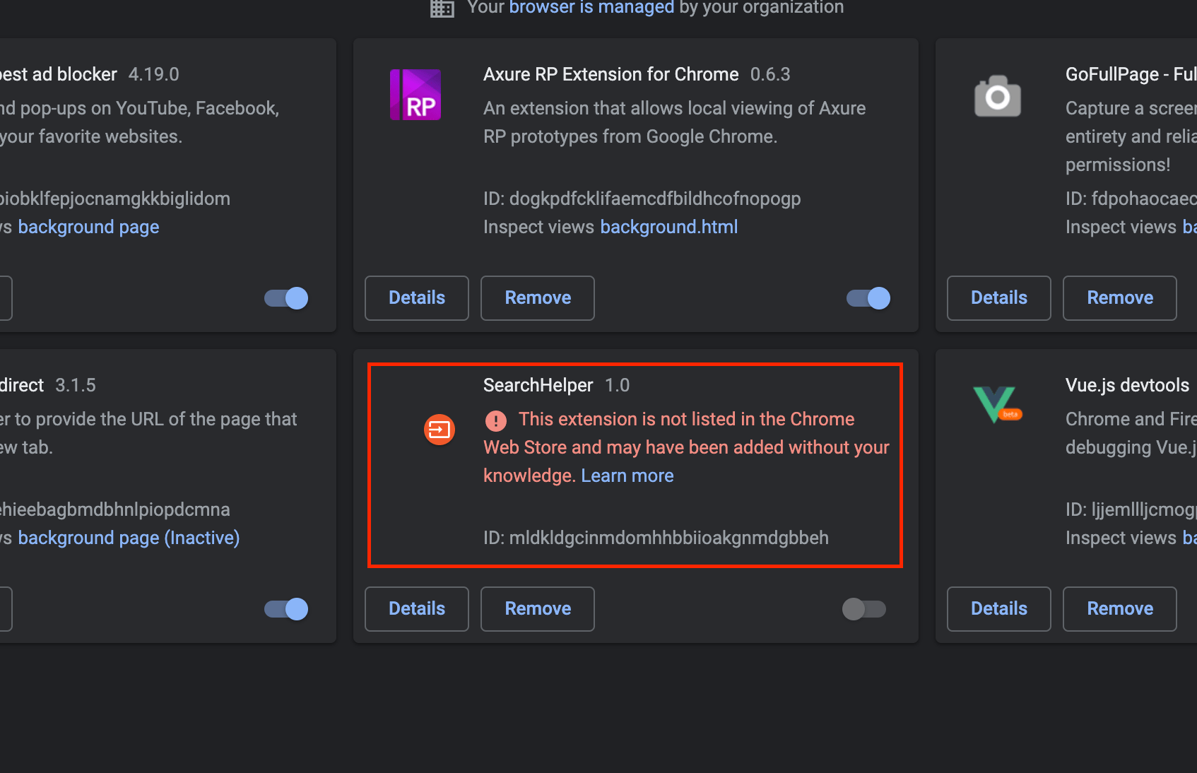Click the warning icon next to SearchHelper message
The height and width of the screenshot is (773, 1197).
tap(495, 420)
